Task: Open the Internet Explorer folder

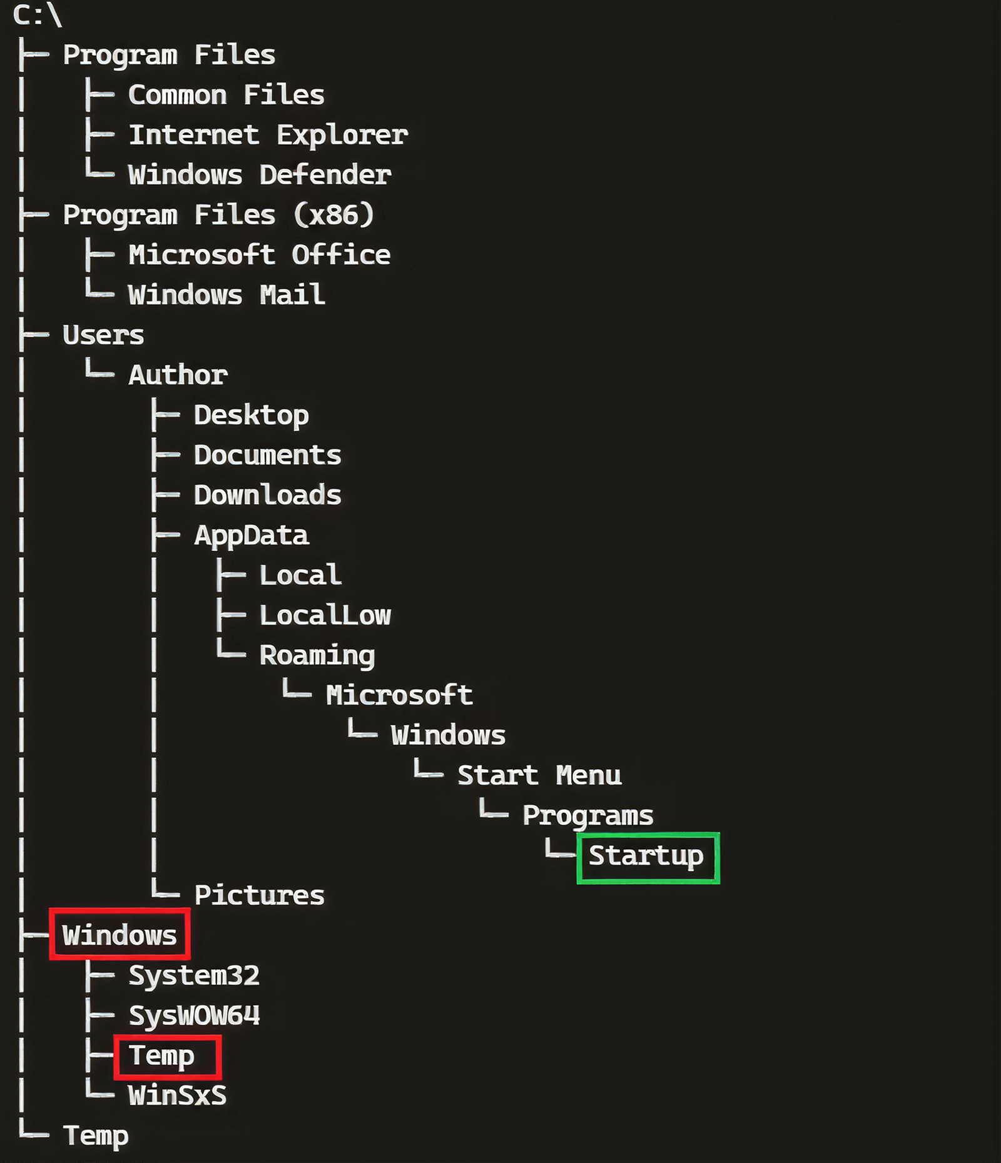Action: click(268, 135)
